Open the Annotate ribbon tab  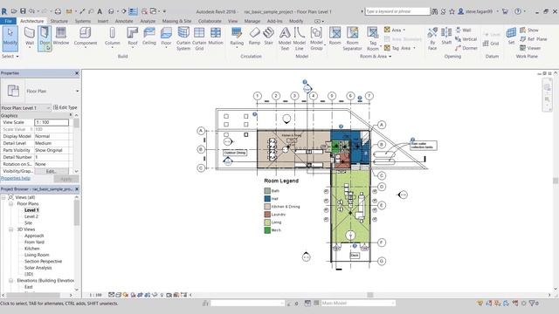click(x=124, y=21)
